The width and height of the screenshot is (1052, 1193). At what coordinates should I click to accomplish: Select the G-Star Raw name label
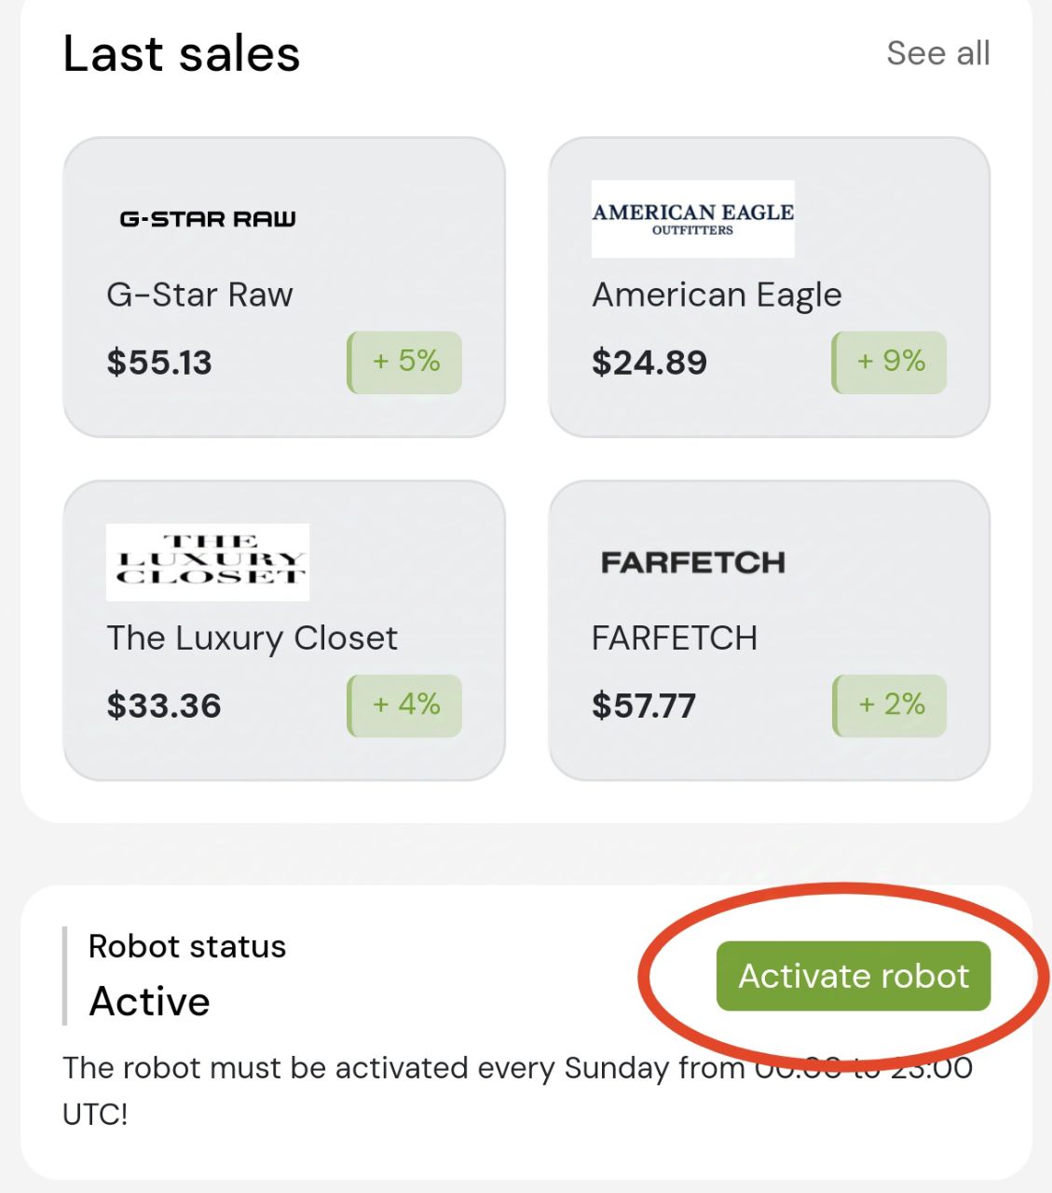click(x=199, y=295)
